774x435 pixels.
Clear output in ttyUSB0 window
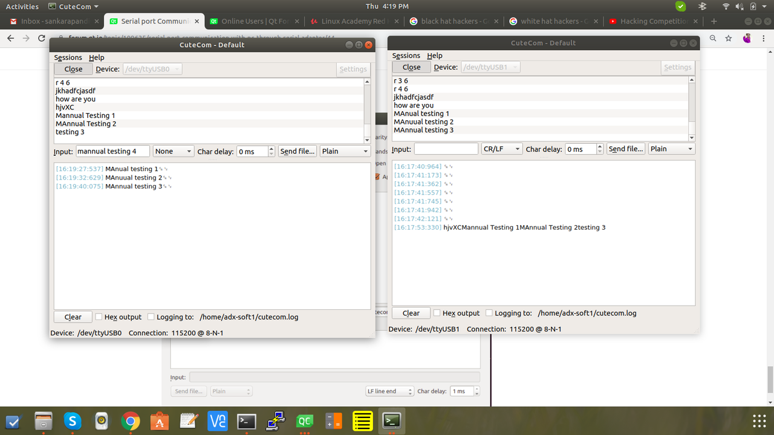73,317
